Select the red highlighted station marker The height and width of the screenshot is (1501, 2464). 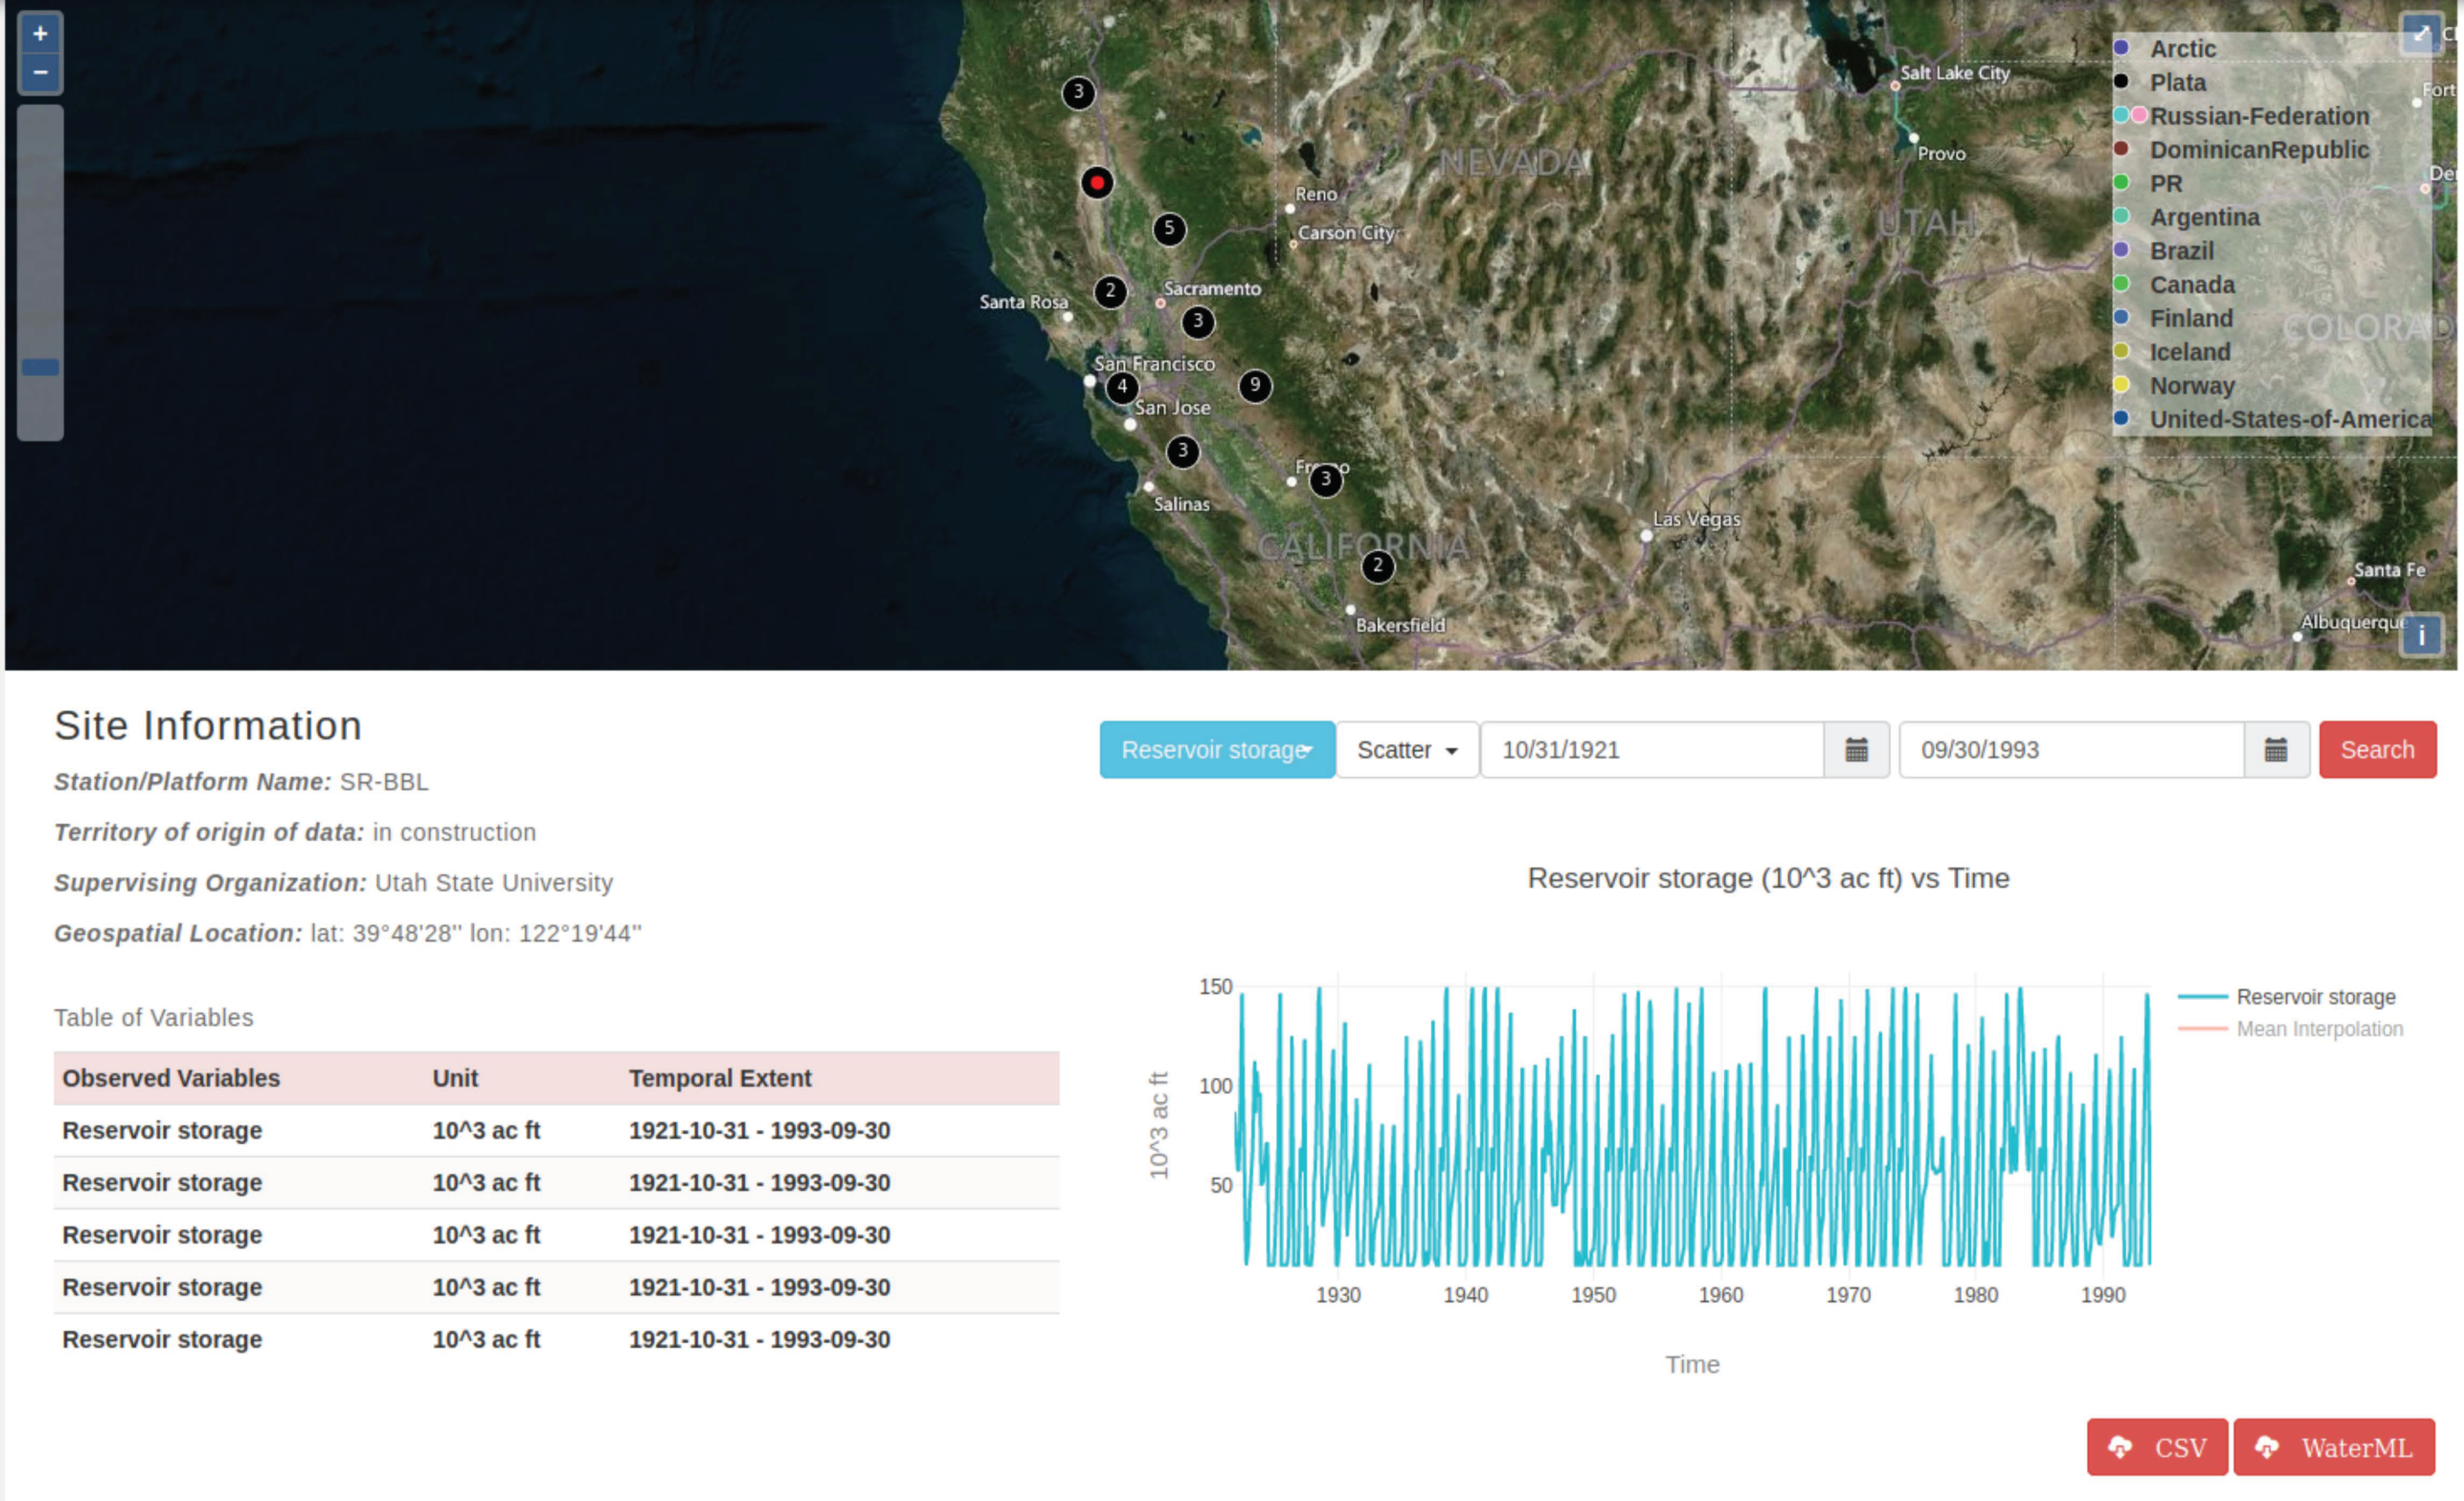1097,183
